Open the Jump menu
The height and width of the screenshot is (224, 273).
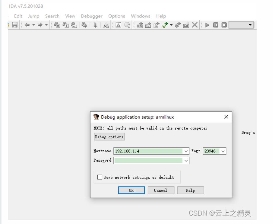[33, 16]
